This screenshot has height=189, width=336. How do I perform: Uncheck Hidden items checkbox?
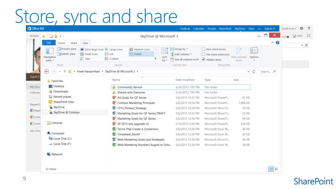point(203,60)
